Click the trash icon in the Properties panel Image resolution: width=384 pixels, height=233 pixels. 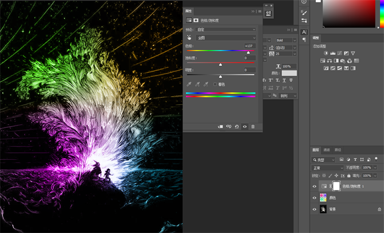(x=253, y=127)
